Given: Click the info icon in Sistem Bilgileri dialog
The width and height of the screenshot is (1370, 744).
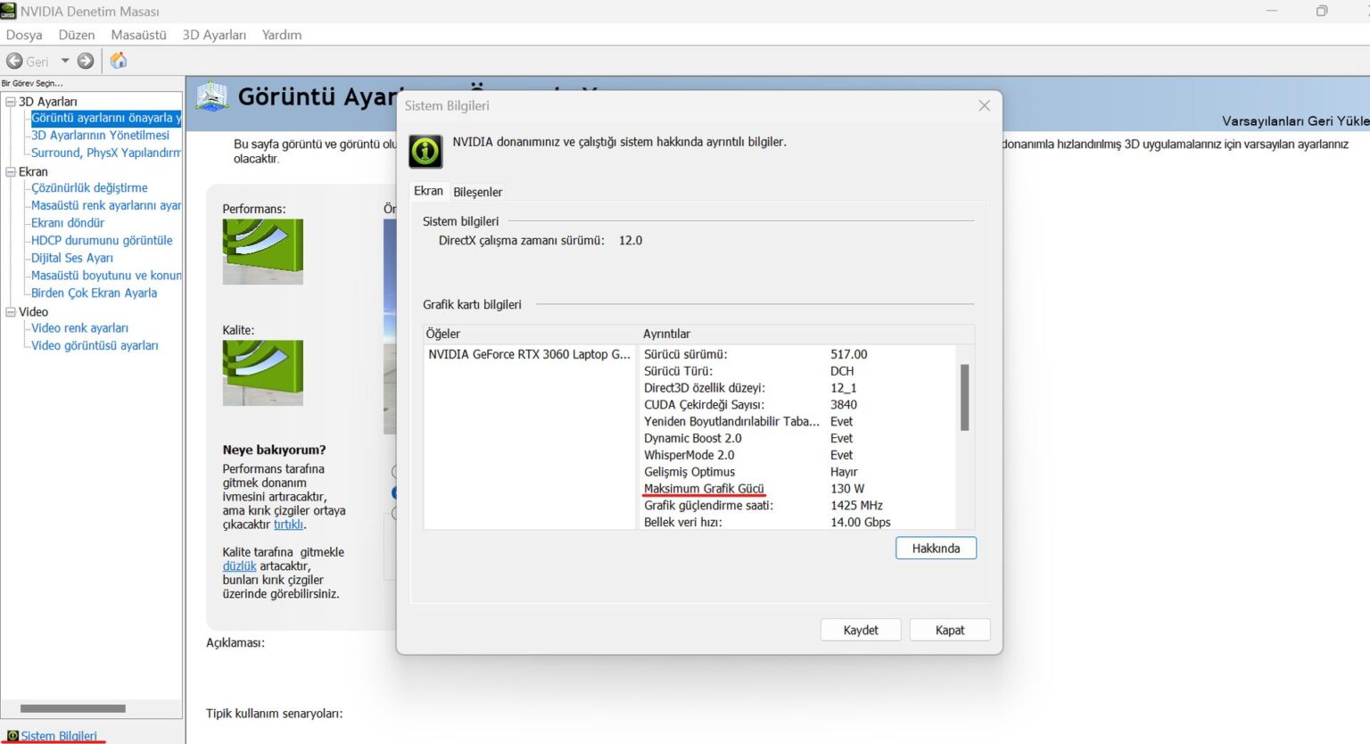Looking at the screenshot, I should [x=425, y=151].
